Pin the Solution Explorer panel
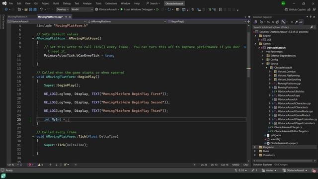Screen dimensions: 318x179 (x=311, y=17)
